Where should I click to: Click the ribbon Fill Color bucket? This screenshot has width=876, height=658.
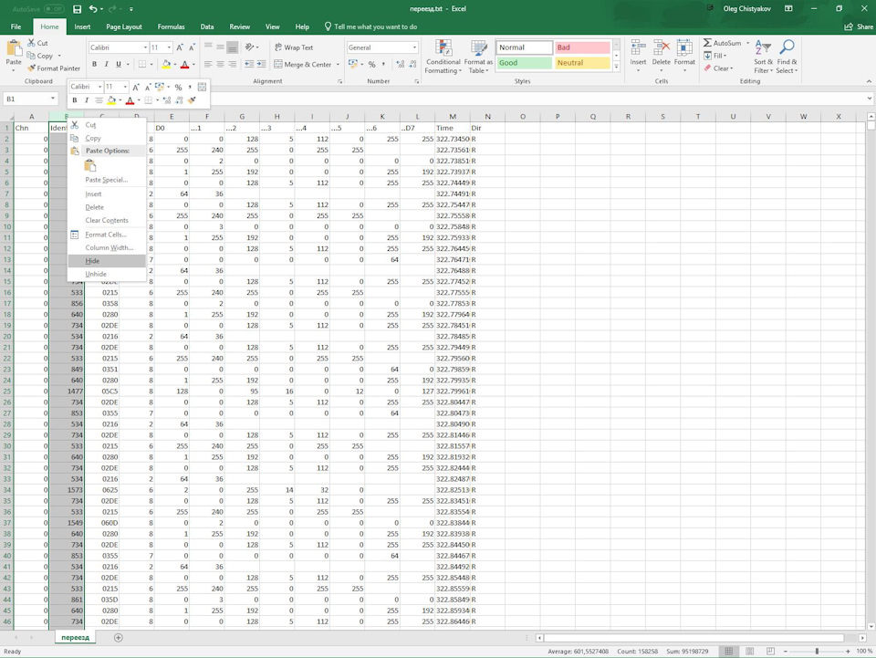[166, 64]
